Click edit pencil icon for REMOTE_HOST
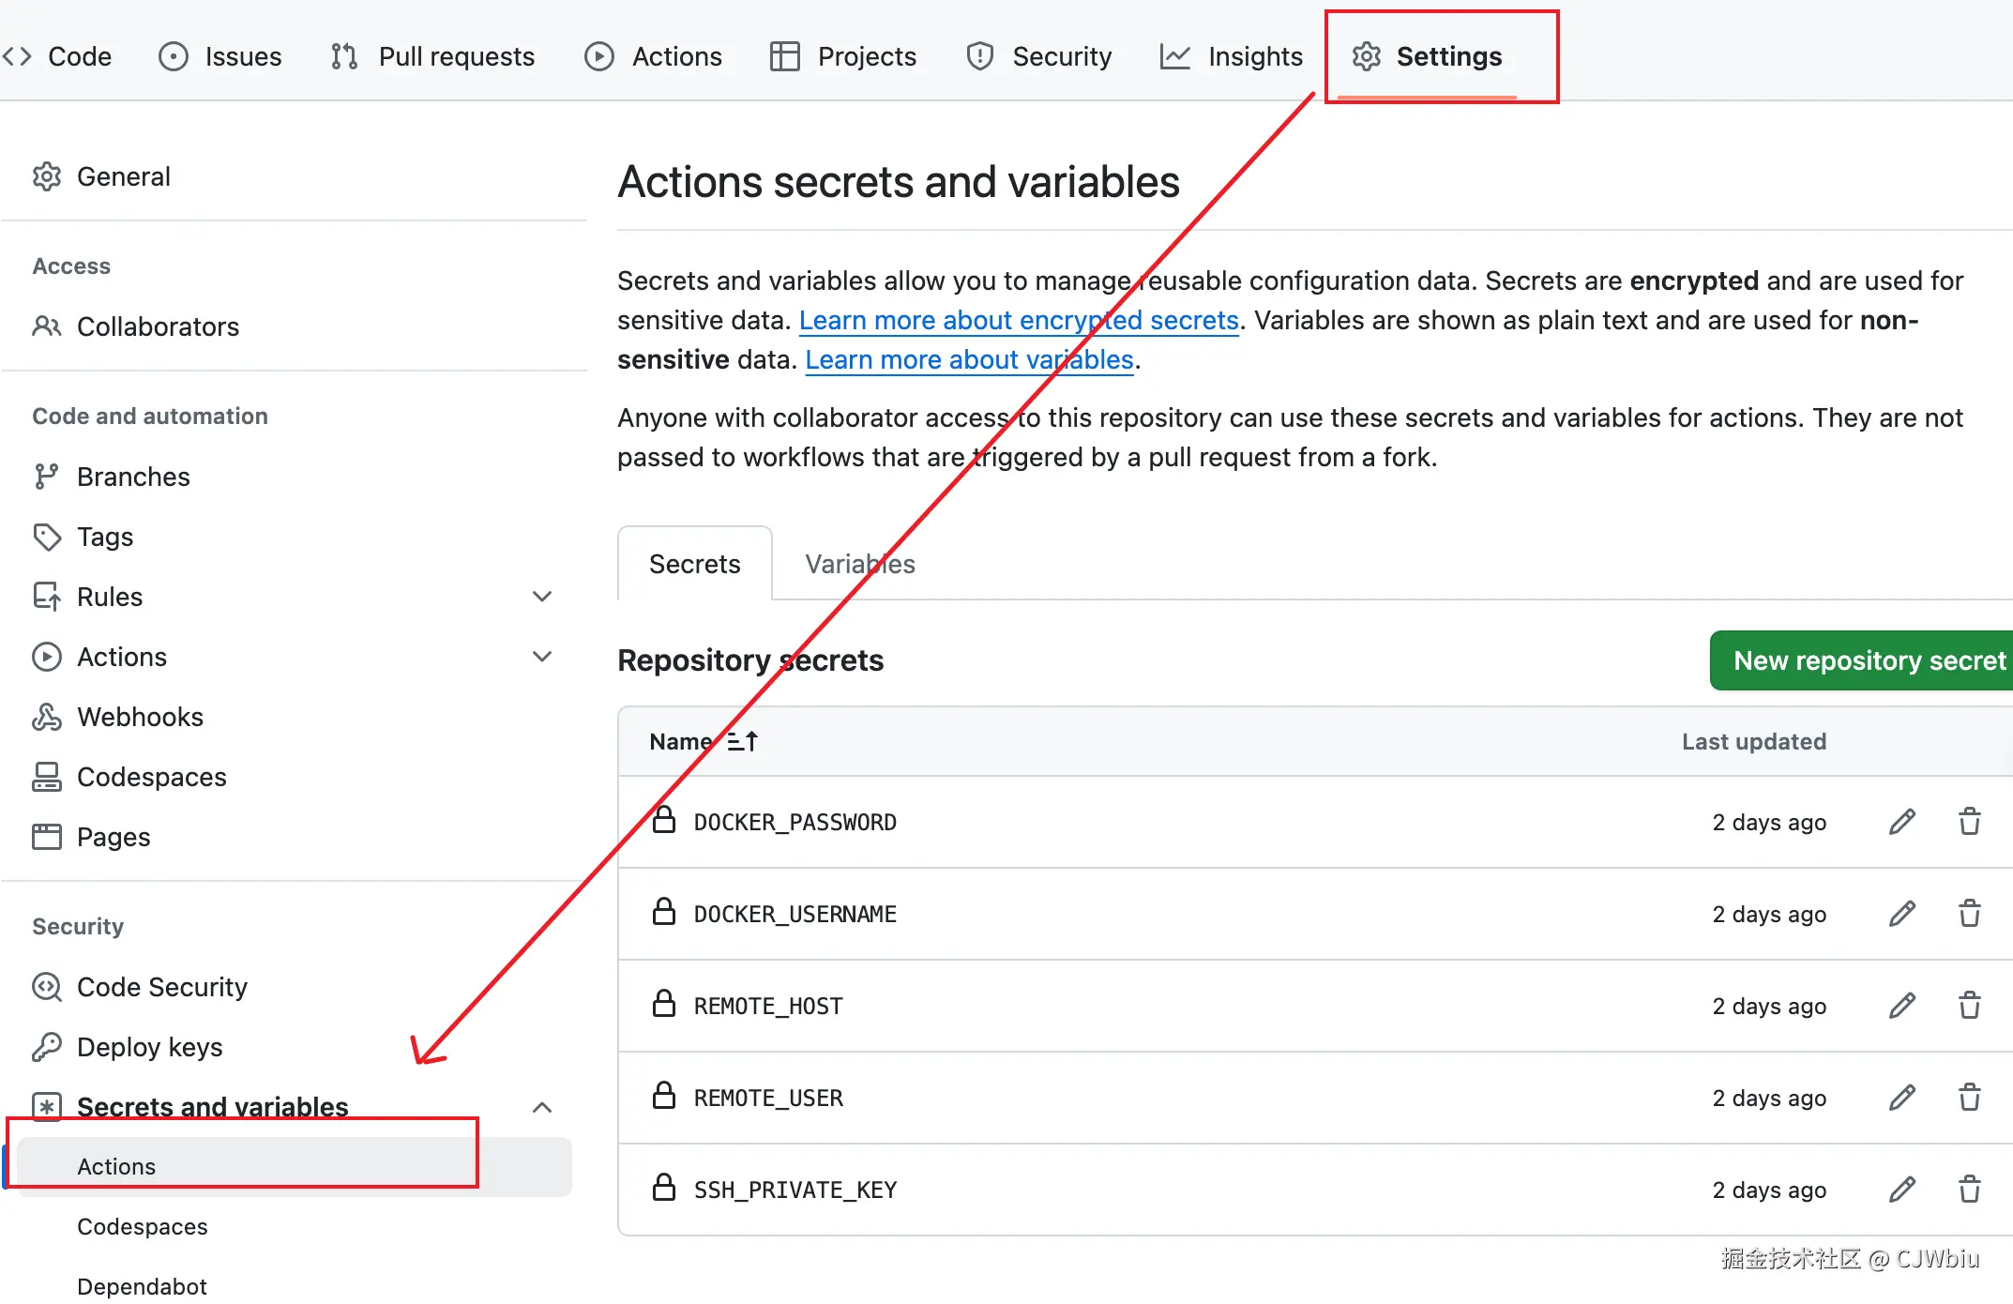The height and width of the screenshot is (1304, 2013). coord(1901,1006)
